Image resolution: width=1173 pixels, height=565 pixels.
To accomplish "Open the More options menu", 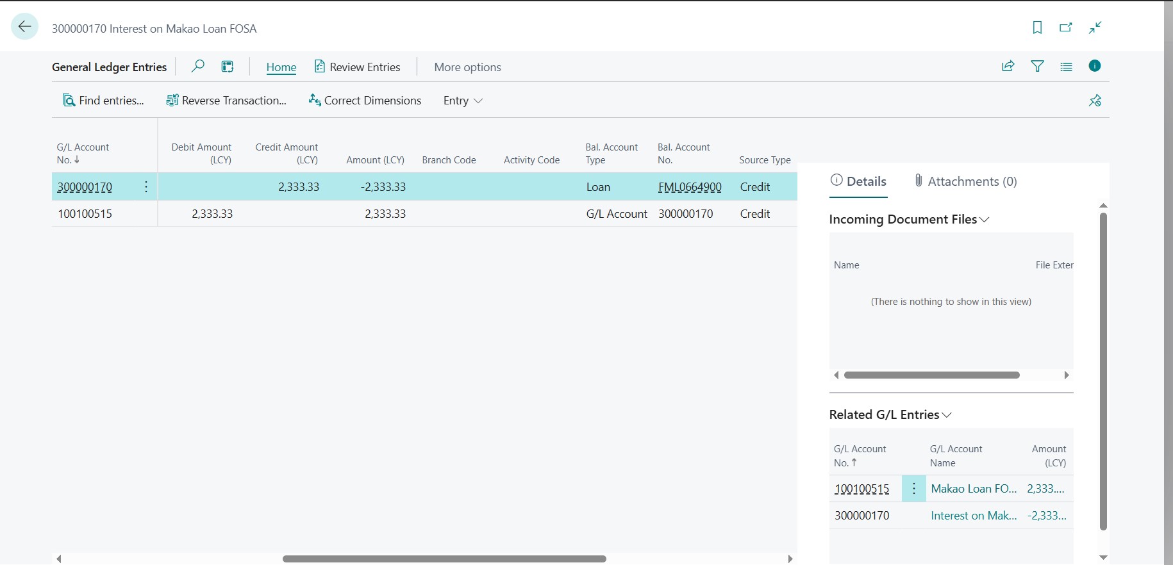I will pos(467,67).
